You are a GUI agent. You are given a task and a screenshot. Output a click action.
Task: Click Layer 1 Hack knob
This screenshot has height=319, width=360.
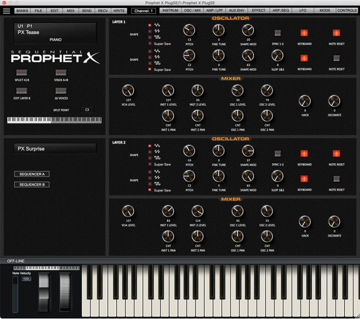pyautogui.click(x=304, y=101)
